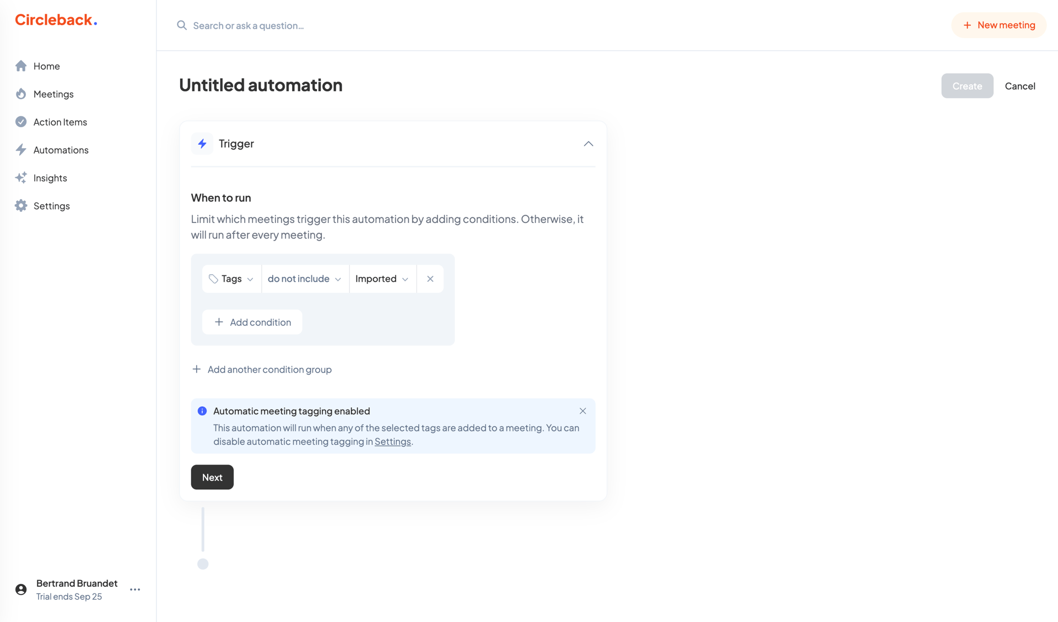Collapse the Trigger section chevron

coord(587,144)
